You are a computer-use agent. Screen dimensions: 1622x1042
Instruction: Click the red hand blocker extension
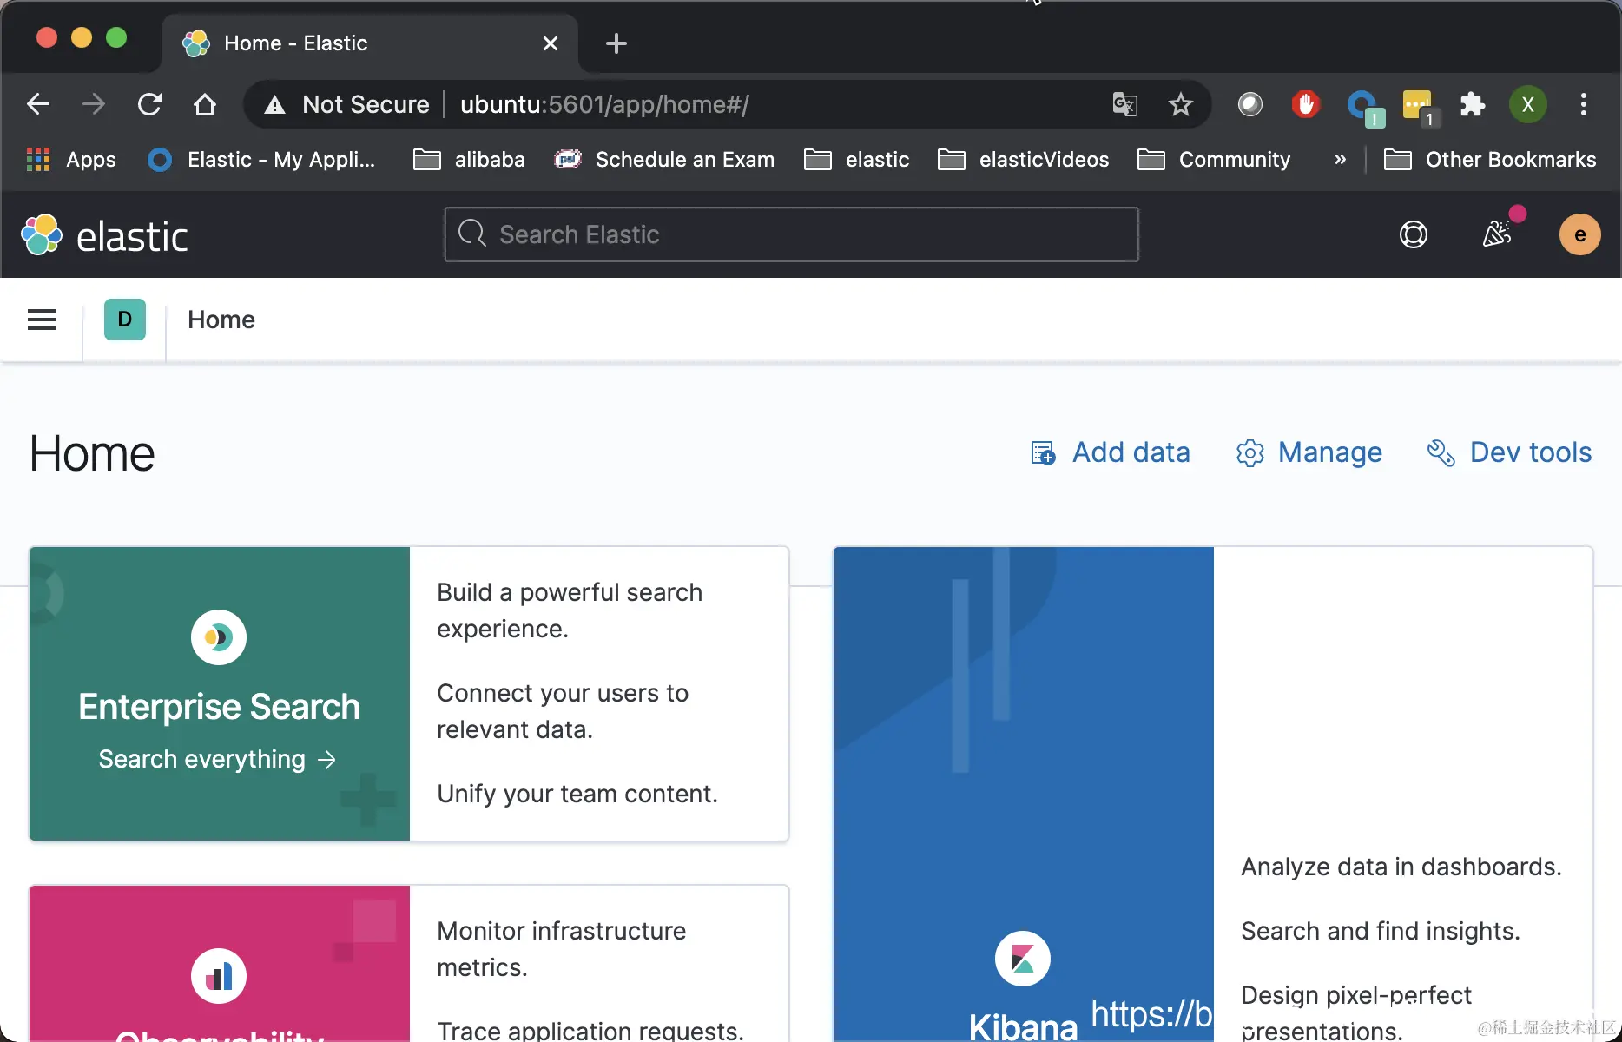(x=1306, y=105)
